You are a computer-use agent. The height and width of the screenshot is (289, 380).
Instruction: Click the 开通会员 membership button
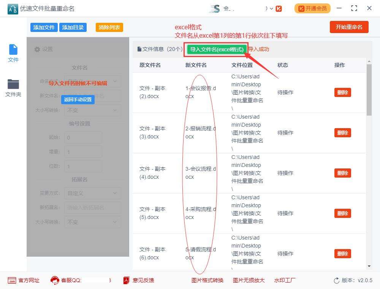(x=312, y=8)
